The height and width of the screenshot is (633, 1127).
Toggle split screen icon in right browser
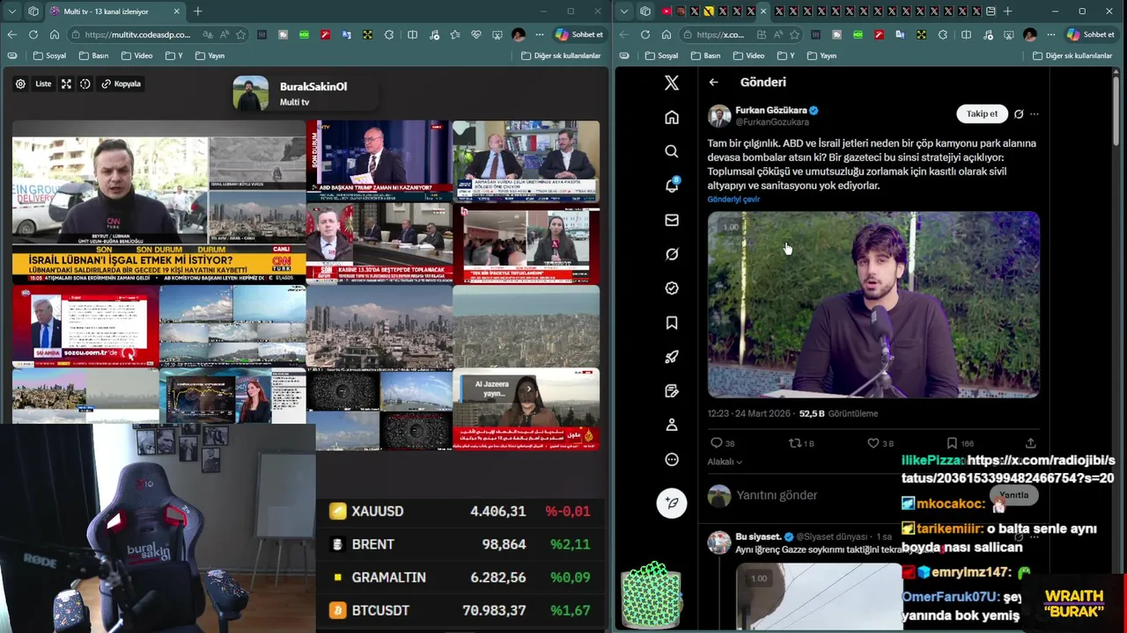click(966, 34)
